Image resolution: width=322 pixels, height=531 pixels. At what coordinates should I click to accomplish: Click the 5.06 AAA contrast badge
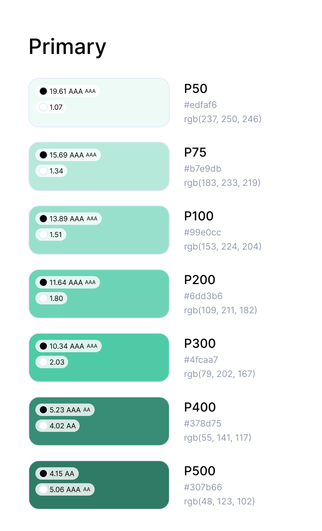[x=65, y=489]
